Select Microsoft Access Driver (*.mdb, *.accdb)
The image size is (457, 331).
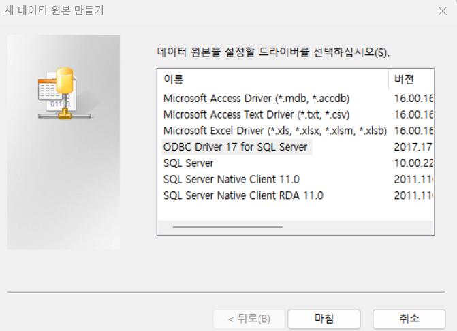point(257,99)
